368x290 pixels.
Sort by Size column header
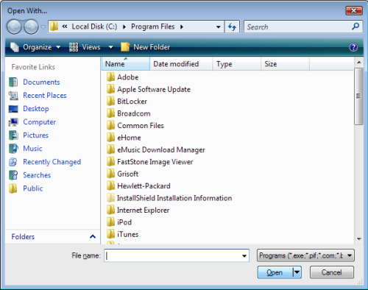(x=285, y=64)
